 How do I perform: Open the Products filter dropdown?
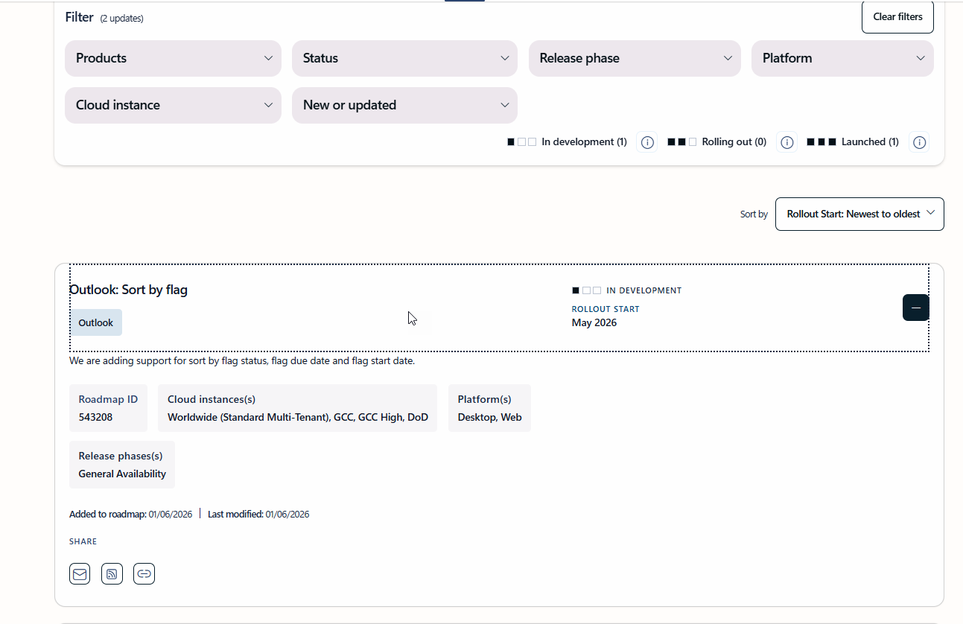pyautogui.click(x=173, y=58)
